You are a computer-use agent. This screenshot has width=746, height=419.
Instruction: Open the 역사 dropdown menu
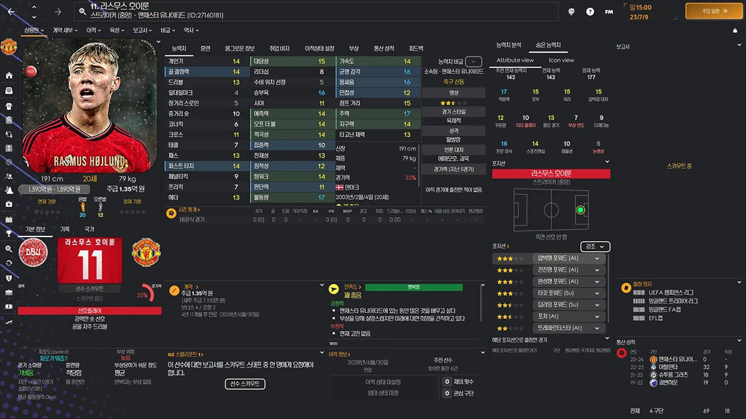click(x=191, y=30)
